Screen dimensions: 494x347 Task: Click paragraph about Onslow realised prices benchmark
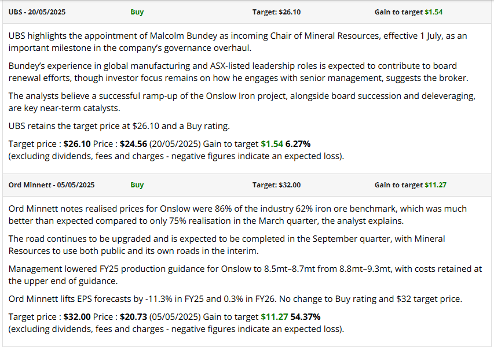point(237,214)
